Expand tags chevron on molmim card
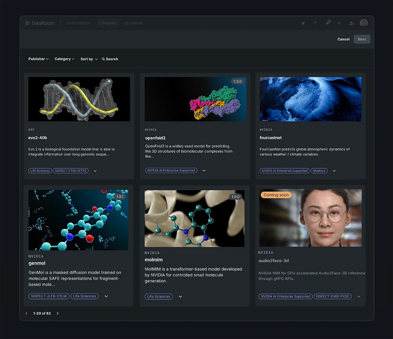Viewport: 393px width, 339px height. 180,297
